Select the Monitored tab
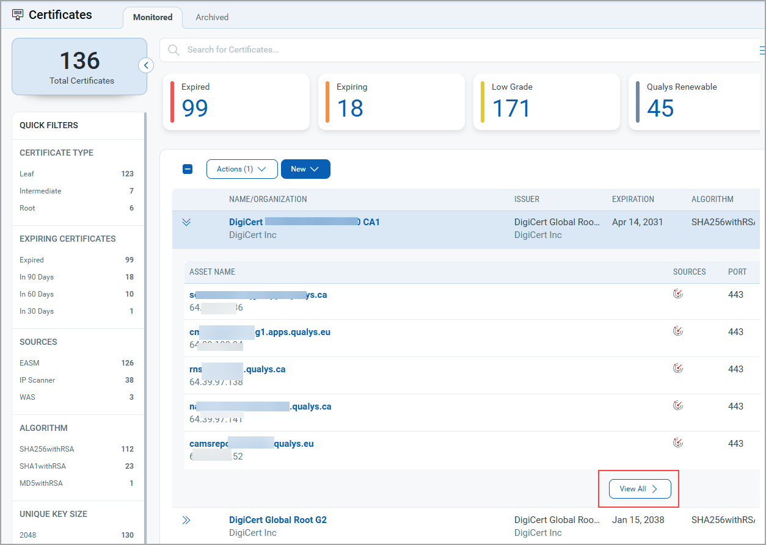This screenshot has height=545, width=766. coord(153,17)
